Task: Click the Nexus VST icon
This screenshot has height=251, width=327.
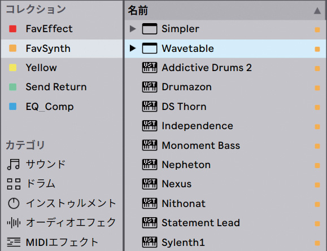Action: tap(150, 184)
